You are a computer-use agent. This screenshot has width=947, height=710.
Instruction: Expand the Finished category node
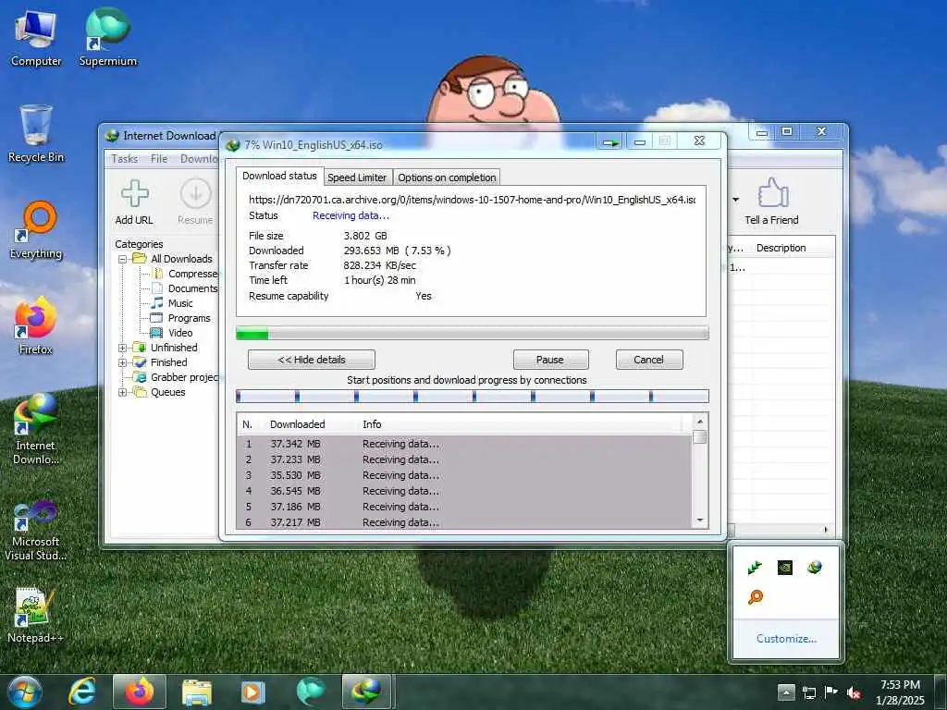(x=123, y=362)
